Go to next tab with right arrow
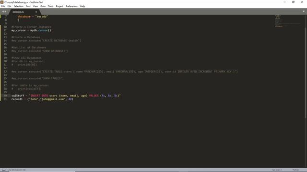This screenshot has width=307, height=172. tap(5, 11)
